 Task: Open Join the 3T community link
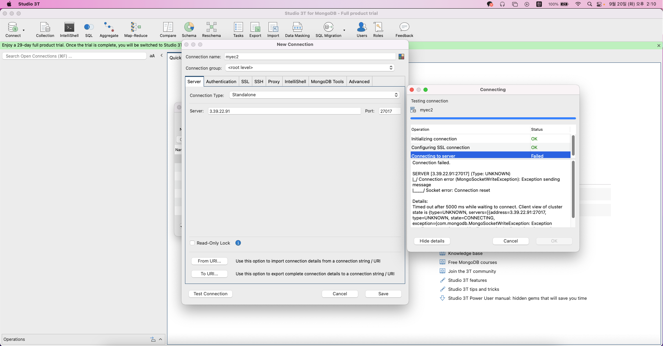point(472,271)
